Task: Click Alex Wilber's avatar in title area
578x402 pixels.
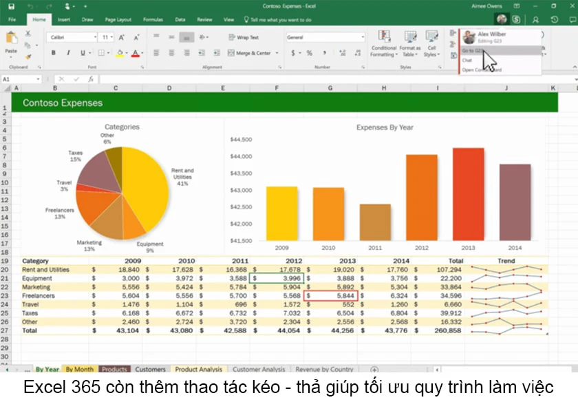Action: coord(502,19)
